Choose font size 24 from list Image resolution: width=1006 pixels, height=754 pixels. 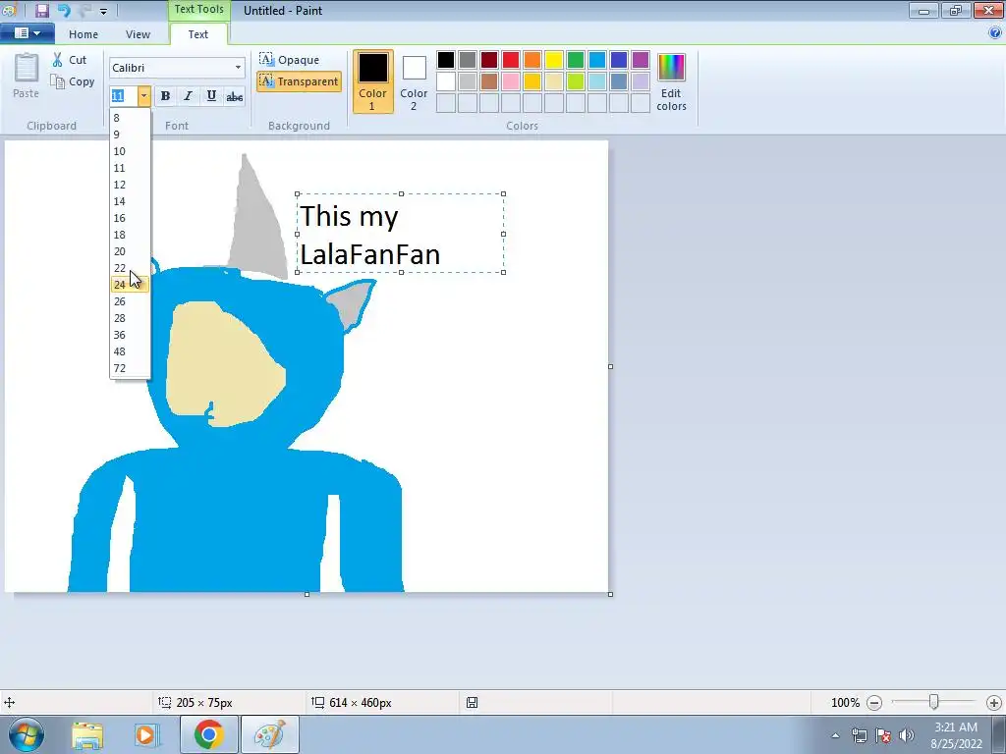pos(131,285)
